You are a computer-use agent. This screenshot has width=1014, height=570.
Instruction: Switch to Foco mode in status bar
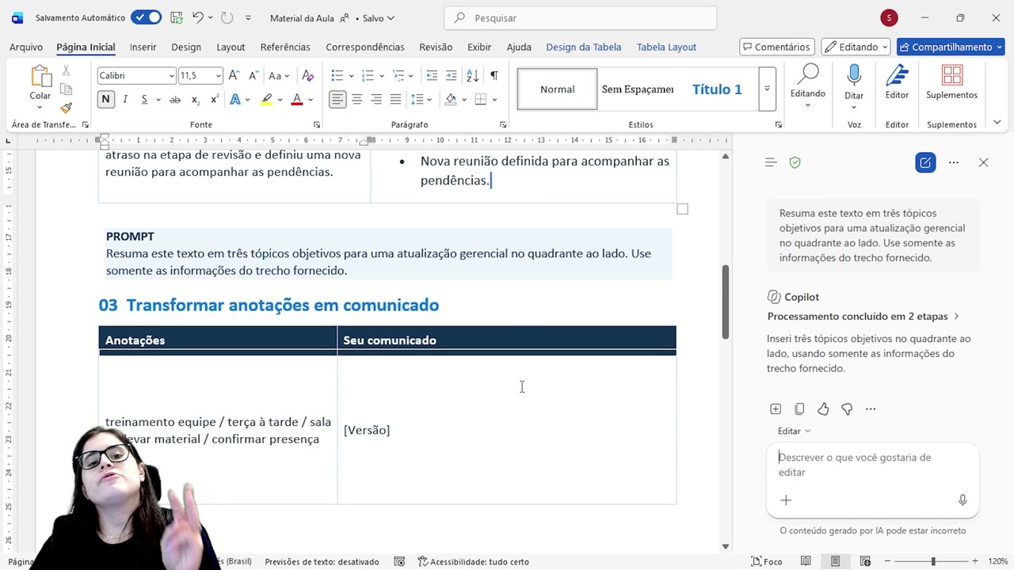766,561
